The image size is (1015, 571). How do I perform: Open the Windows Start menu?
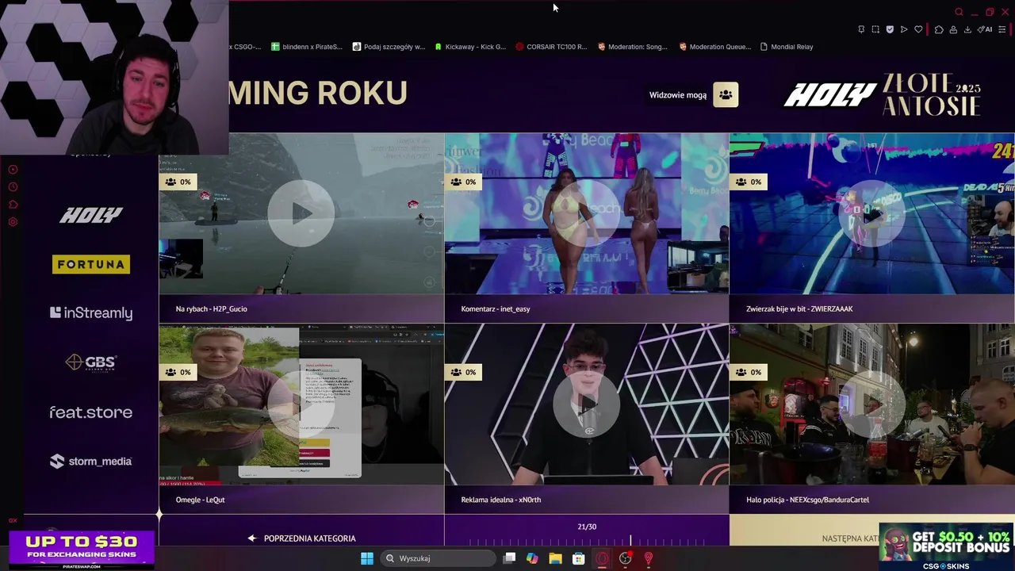click(x=367, y=558)
